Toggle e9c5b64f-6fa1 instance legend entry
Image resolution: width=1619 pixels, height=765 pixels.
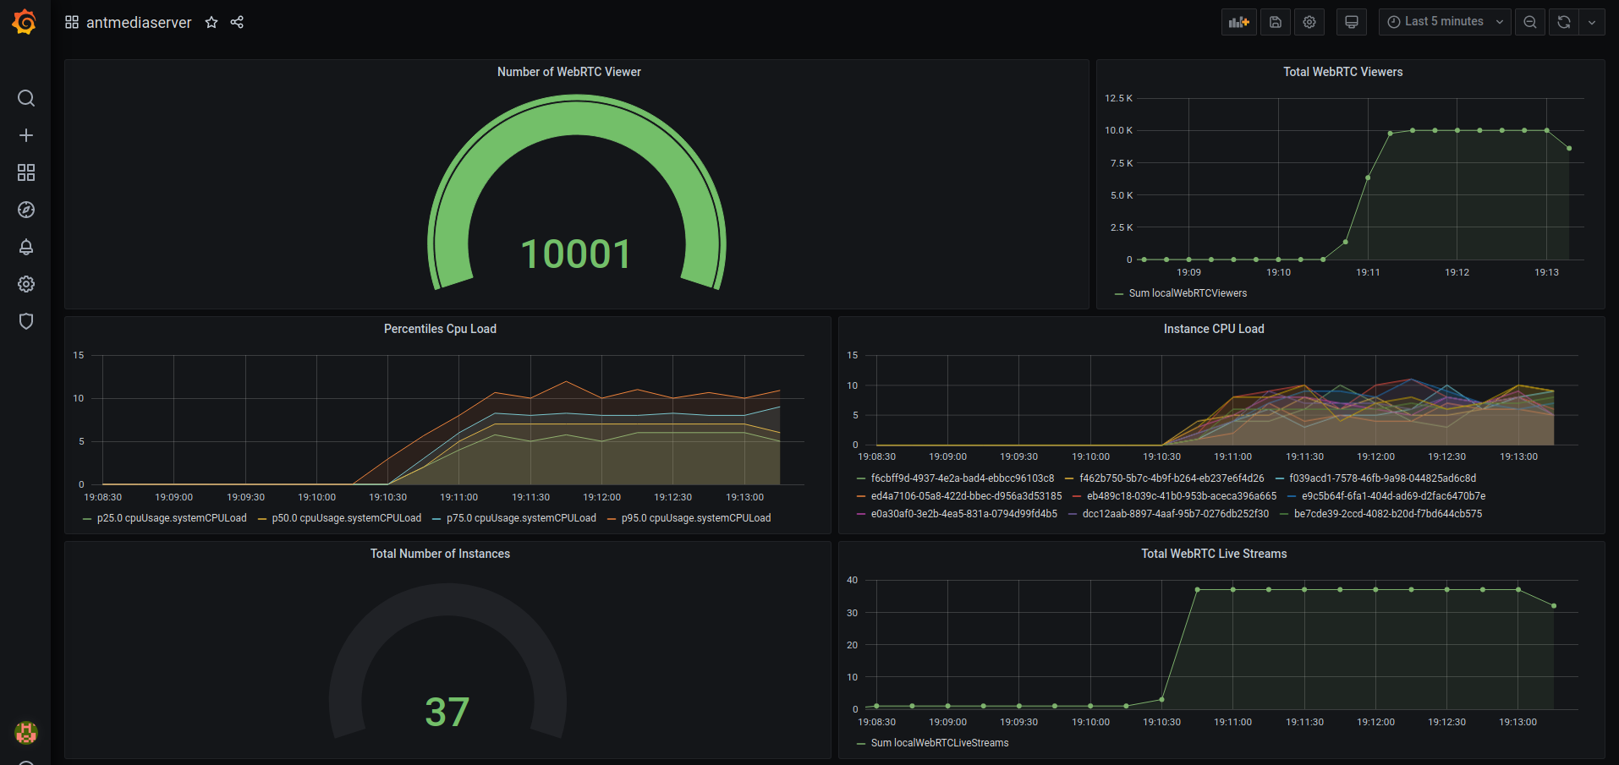tap(1393, 496)
